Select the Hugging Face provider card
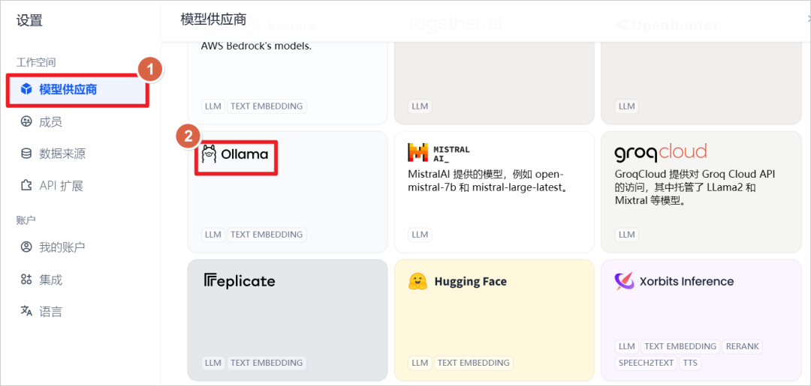Image resolution: width=811 pixels, height=386 pixels. (x=494, y=320)
